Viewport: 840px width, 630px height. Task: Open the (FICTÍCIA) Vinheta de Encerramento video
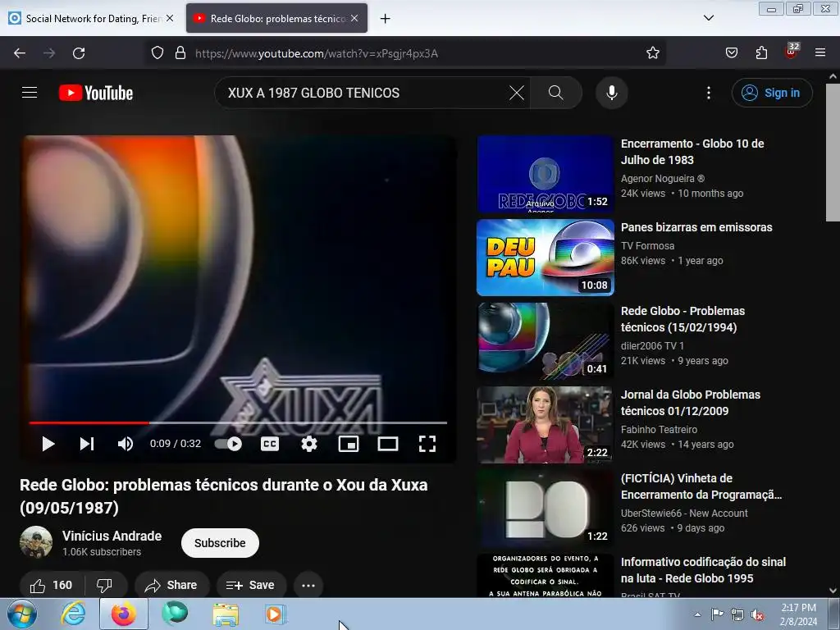[x=701, y=486]
